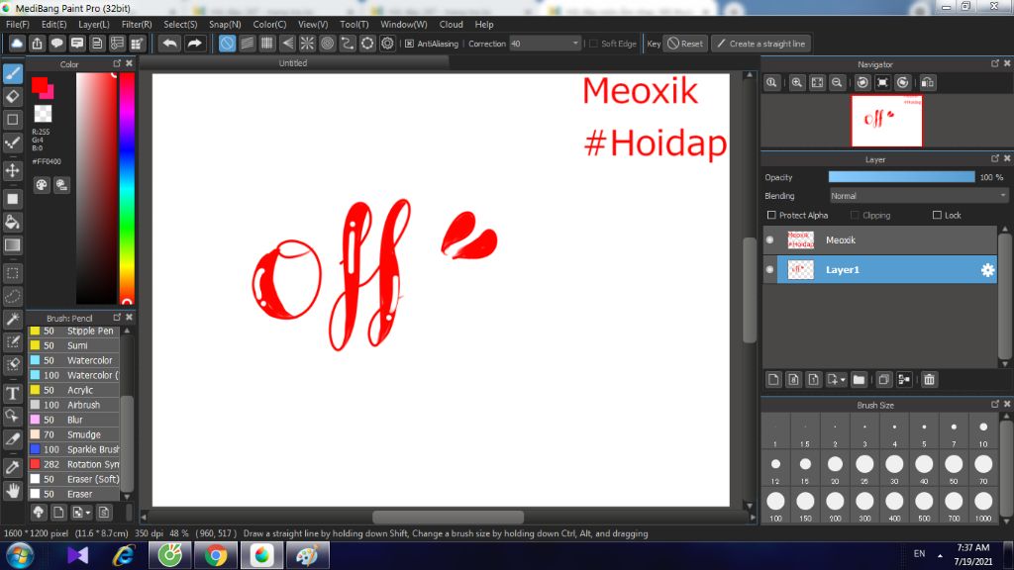Viewport: 1014px width, 570px height.
Task: Select the Brush tool in left toolbar
Action: point(12,73)
